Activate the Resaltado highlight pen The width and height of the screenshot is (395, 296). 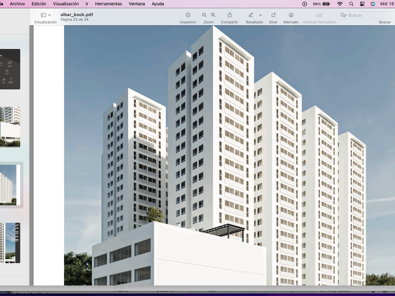(251, 16)
